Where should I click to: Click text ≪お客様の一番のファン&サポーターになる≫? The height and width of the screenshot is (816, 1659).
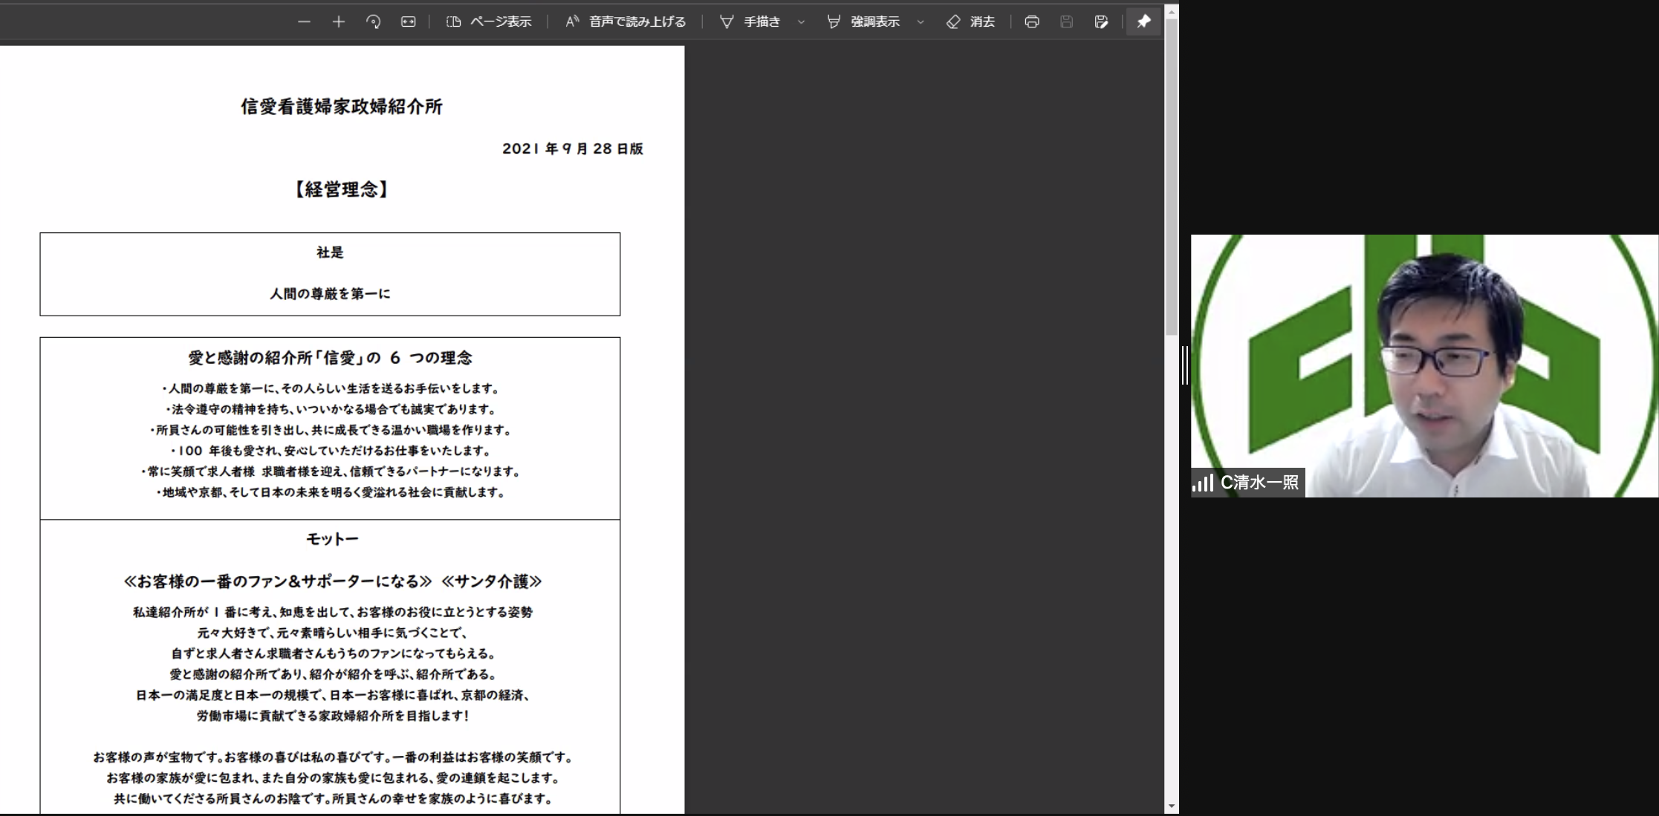pos(278,581)
